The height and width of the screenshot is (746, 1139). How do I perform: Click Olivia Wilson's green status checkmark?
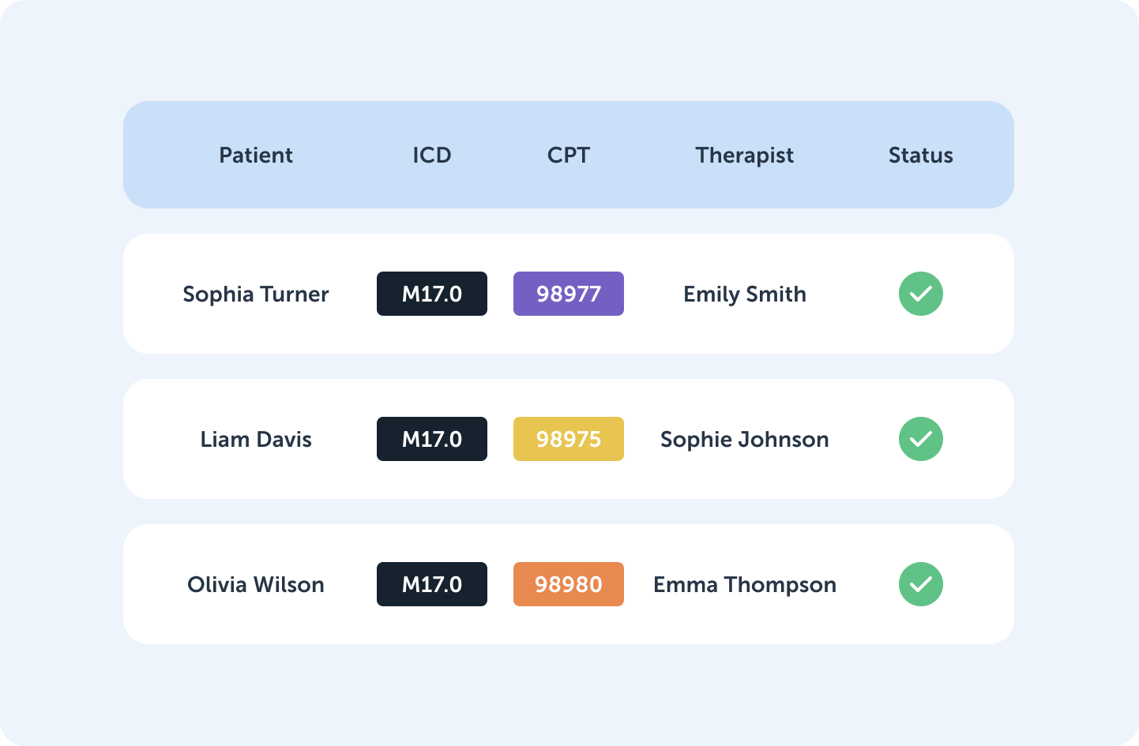coord(921,584)
